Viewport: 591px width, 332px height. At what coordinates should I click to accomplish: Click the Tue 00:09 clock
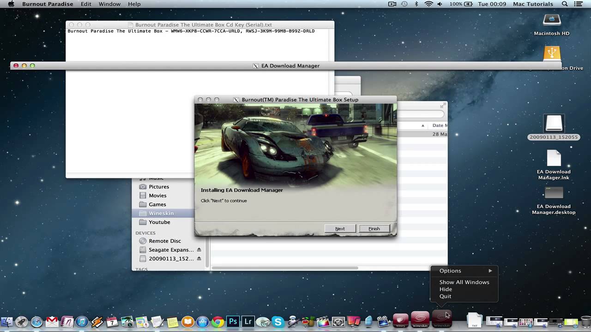(492, 4)
